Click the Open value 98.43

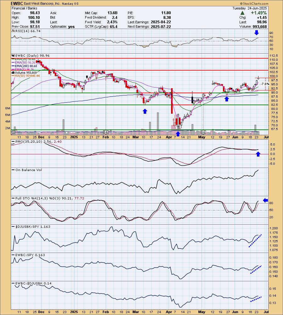click(35, 13)
